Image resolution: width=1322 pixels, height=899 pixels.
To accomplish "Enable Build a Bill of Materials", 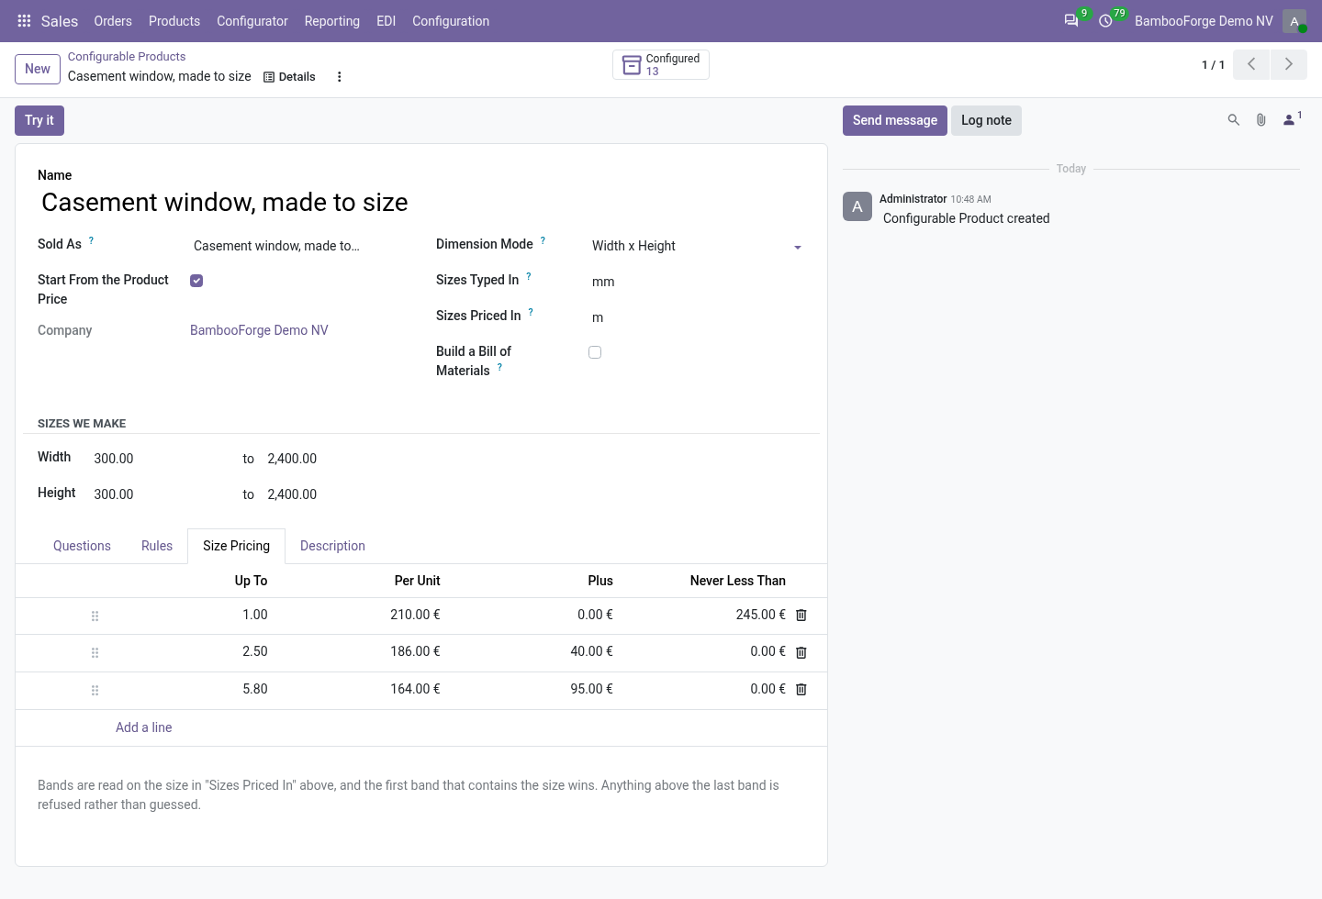I will [595, 352].
